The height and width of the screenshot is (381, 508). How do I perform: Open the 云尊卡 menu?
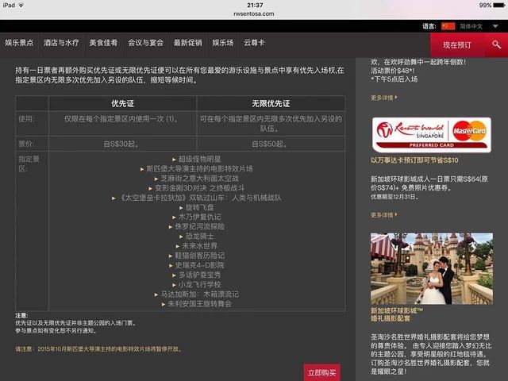pyautogui.click(x=254, y=42)
